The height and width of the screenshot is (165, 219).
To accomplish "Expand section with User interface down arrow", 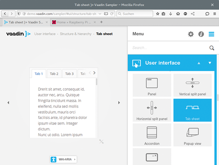I will click(x=210, y=63).
